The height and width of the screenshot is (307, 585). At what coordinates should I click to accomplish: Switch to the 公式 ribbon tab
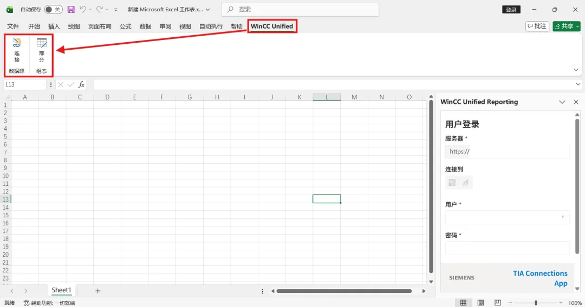click(x=125, y=26)
